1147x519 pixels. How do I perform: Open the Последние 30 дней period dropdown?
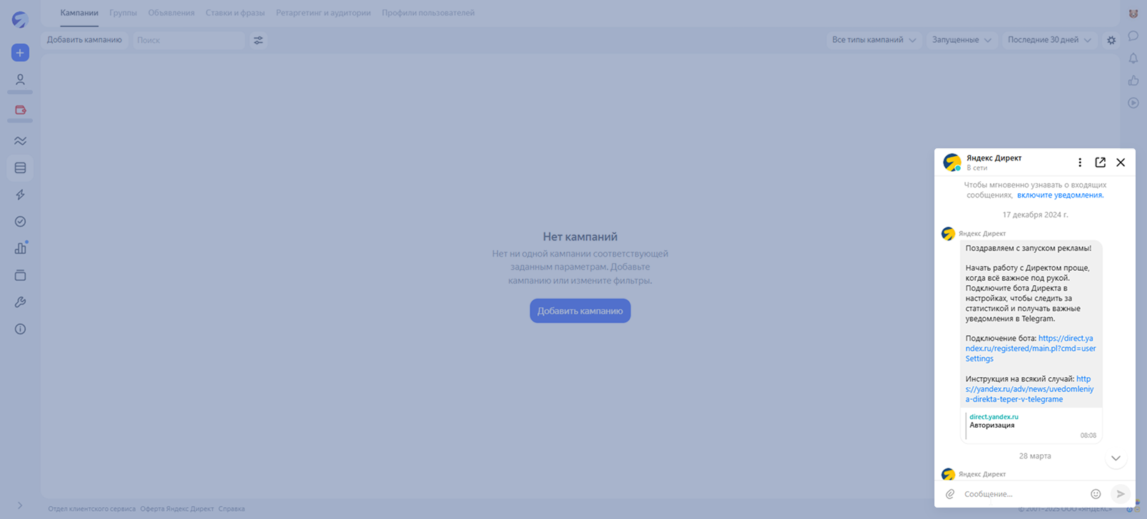click(1049, 40)
